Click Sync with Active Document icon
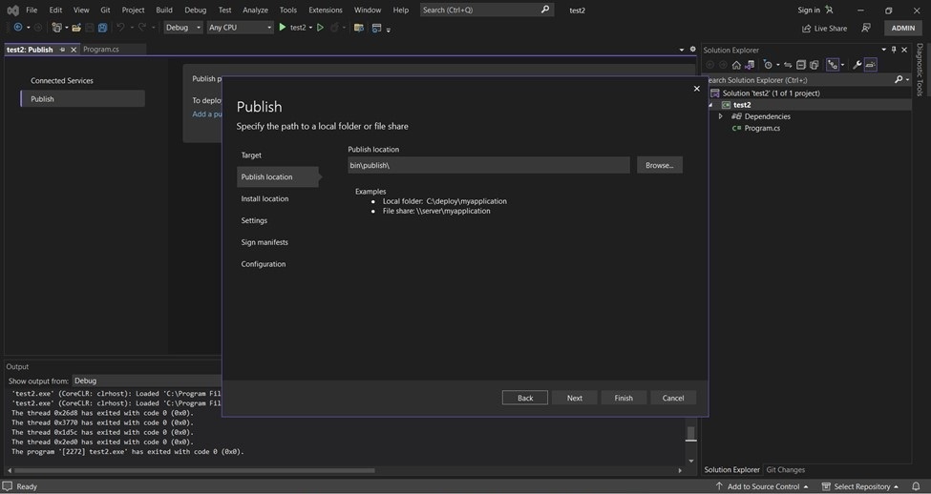 pyautogui.click(x=788, y=65)
